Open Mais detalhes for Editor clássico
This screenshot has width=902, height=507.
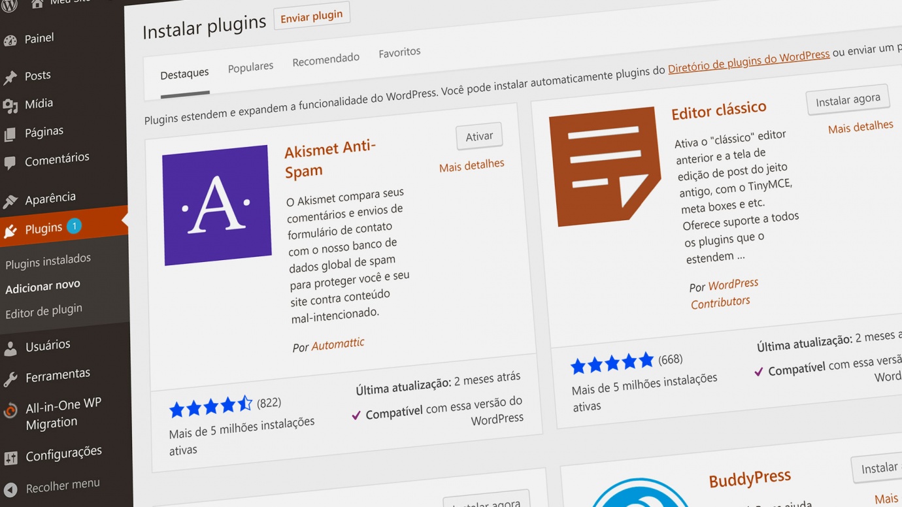[x=860, y=127]
